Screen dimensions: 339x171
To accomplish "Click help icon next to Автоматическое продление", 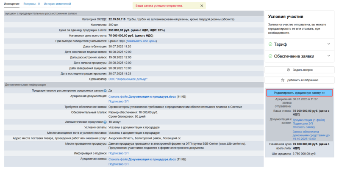I will [x=105, y=122].
